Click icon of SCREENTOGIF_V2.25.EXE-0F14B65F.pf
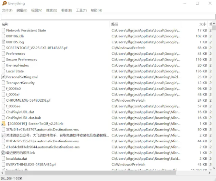216x181 pixels. [x=3, y=48]
